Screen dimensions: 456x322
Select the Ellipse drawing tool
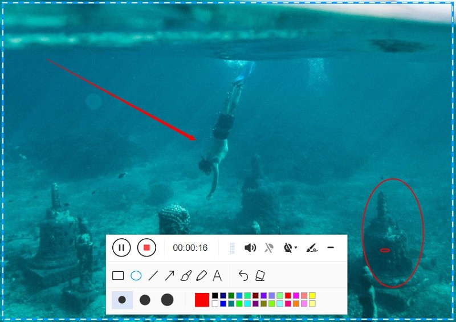point(136,275)
